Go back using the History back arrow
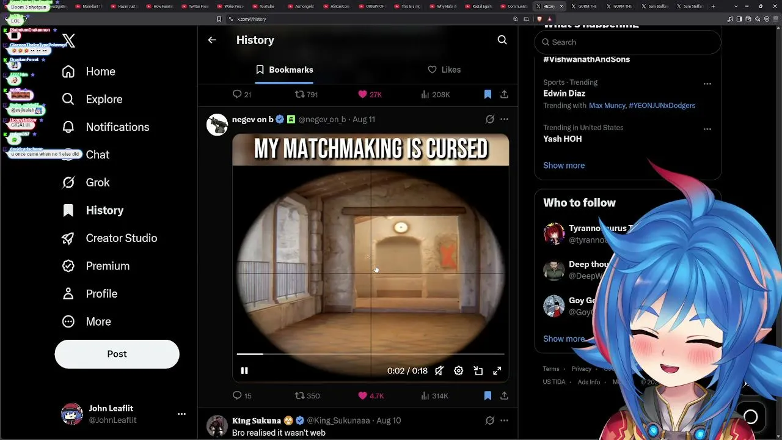This screenshot has height=440, width=782. pos(212,40)
